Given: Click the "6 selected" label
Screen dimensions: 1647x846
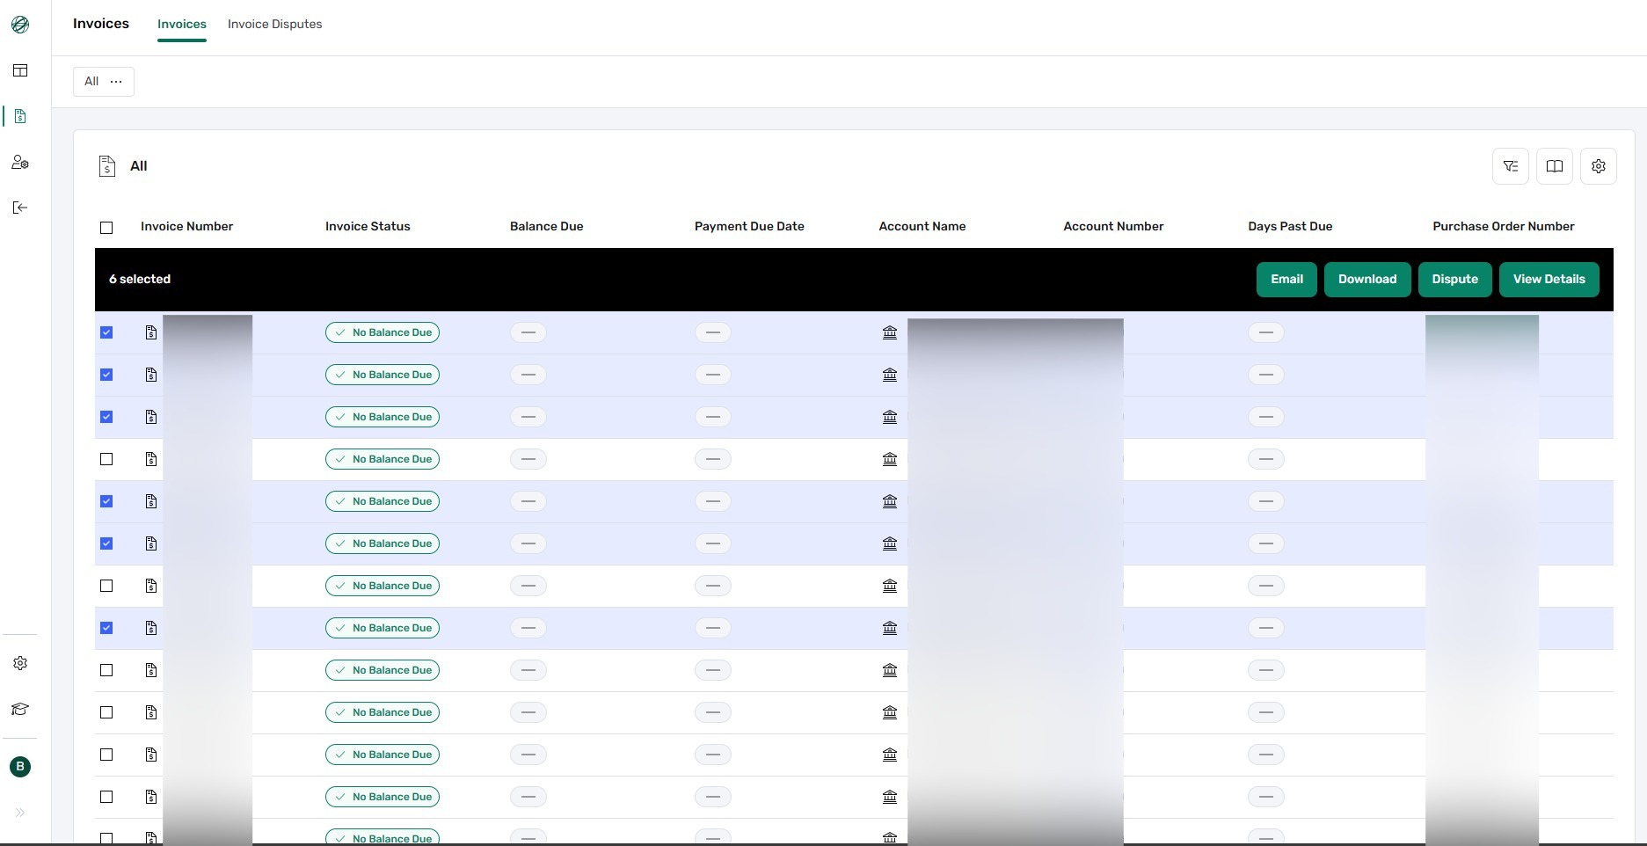Looking at the screenshot, I should [x=140, y=280].
